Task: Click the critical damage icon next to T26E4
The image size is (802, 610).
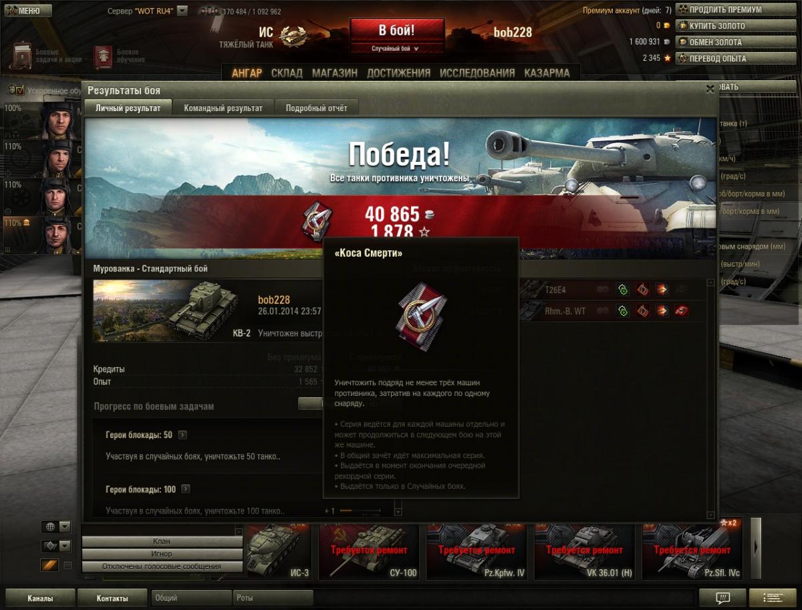Action: [x=642, y=290]
